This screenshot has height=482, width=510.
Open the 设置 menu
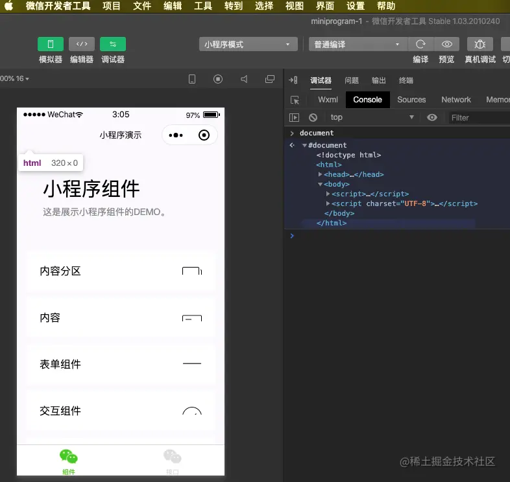356,6
